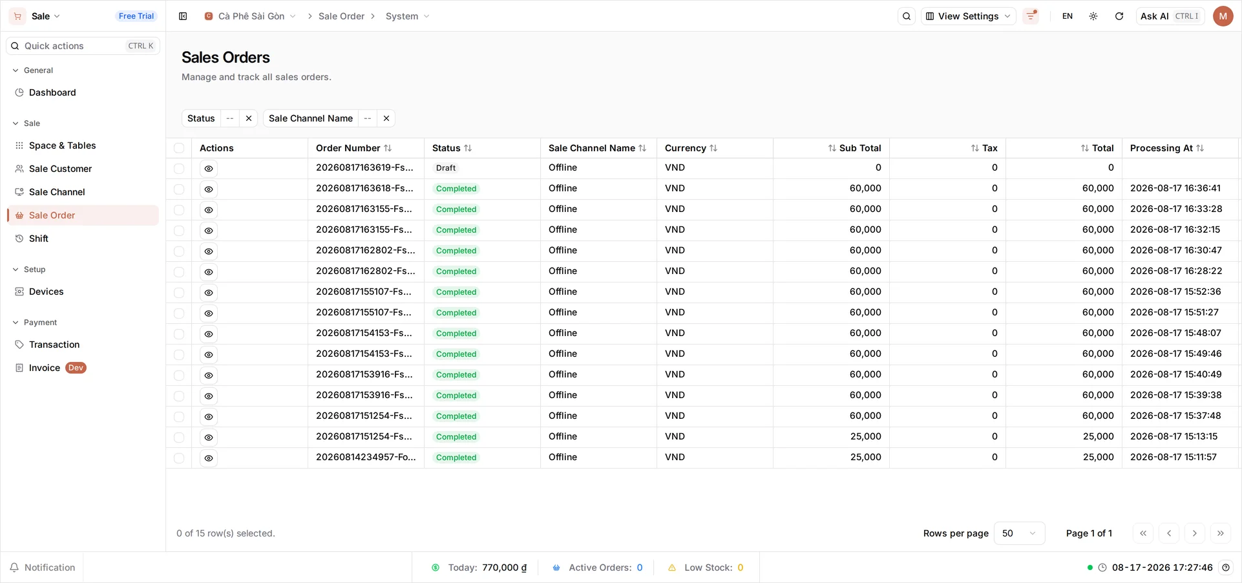Viewport: 1242px width, 583px height.
Task: Sort by Tax arrows icon
Action: (x=975, y=148)
